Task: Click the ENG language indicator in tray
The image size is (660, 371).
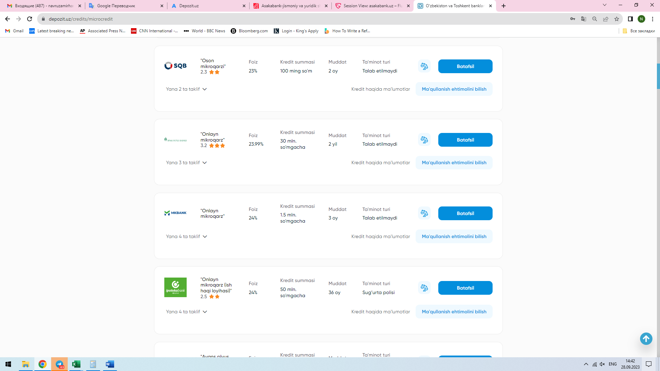Action: [613, 364]
